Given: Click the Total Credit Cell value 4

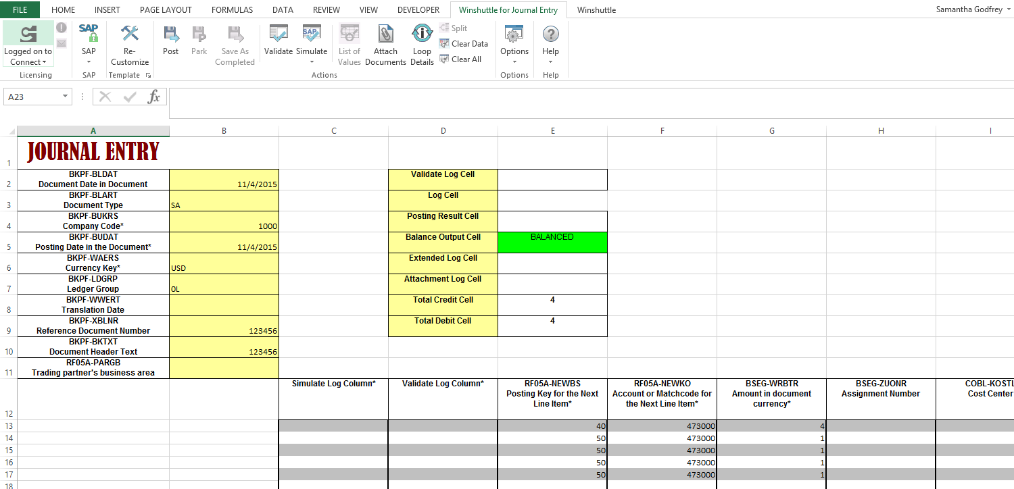Looking at the screenshot, I should 552,305.
